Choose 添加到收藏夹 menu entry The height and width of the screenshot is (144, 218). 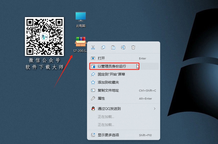point(124,82)
